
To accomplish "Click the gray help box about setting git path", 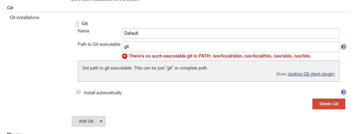I will pyautogui.click(x=209, y=71).
